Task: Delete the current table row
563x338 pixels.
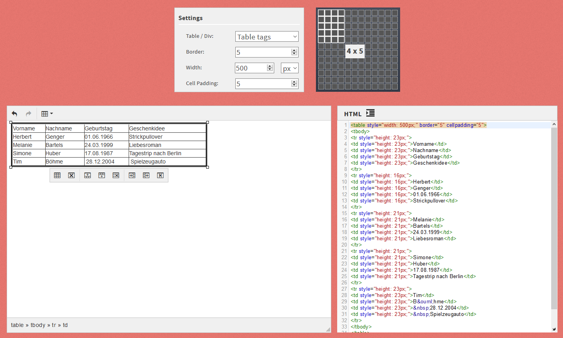Action: [116, 175]
